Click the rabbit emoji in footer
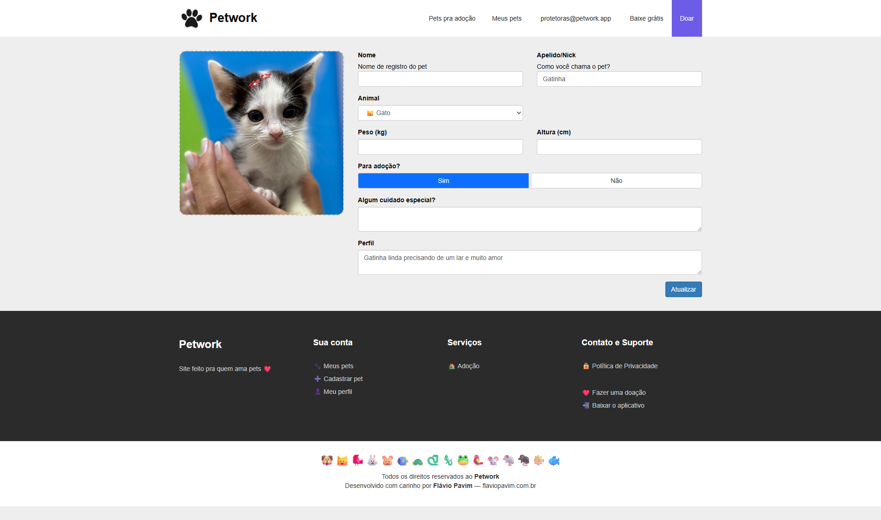 tap(373, 460)
